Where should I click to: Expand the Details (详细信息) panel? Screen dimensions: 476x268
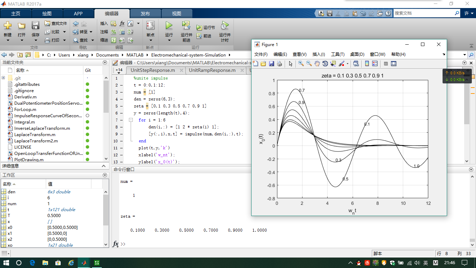tap(103, 166)
